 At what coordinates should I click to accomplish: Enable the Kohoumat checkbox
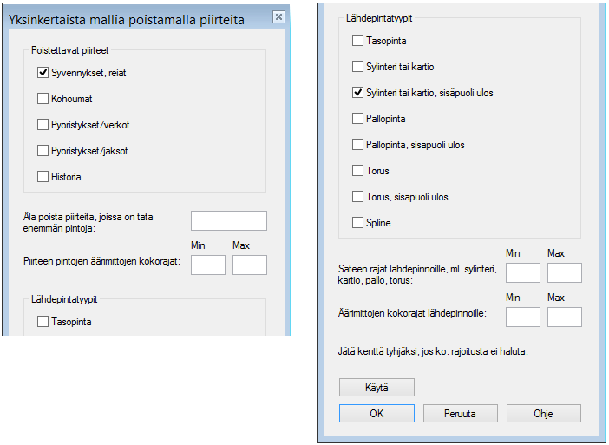point(43,99)
